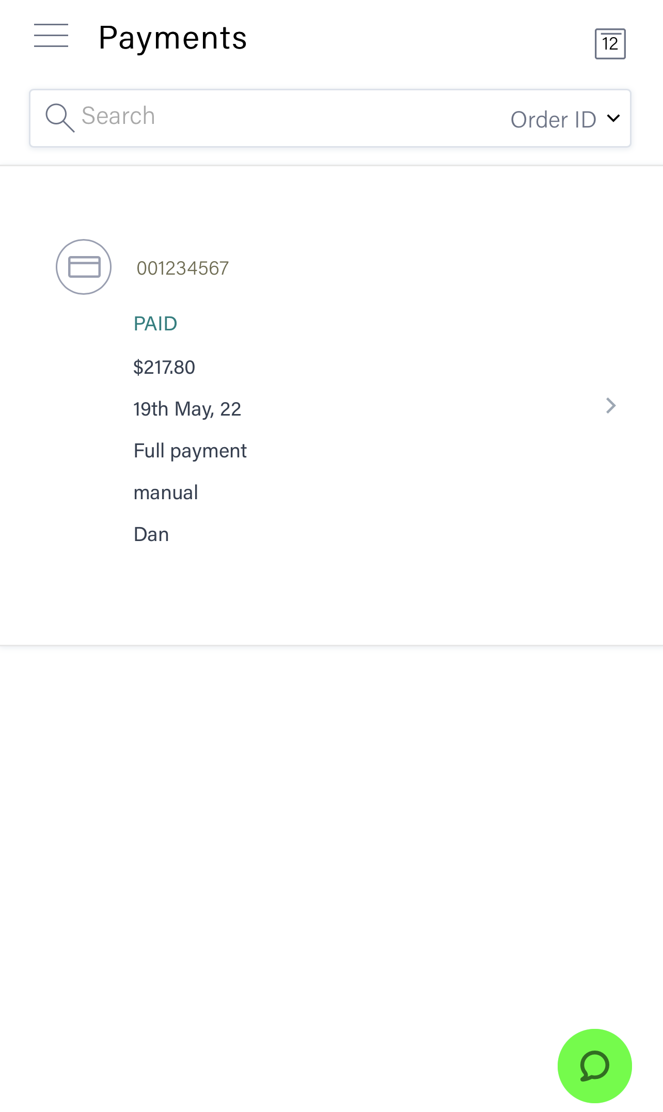Click blank space right of order 001234567
The height and width of the screenshot is (1112, 663).
413,268
